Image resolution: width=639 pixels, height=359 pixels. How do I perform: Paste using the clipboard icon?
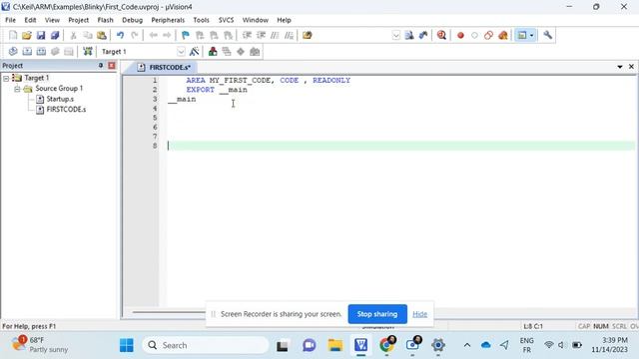click(102, 36)
